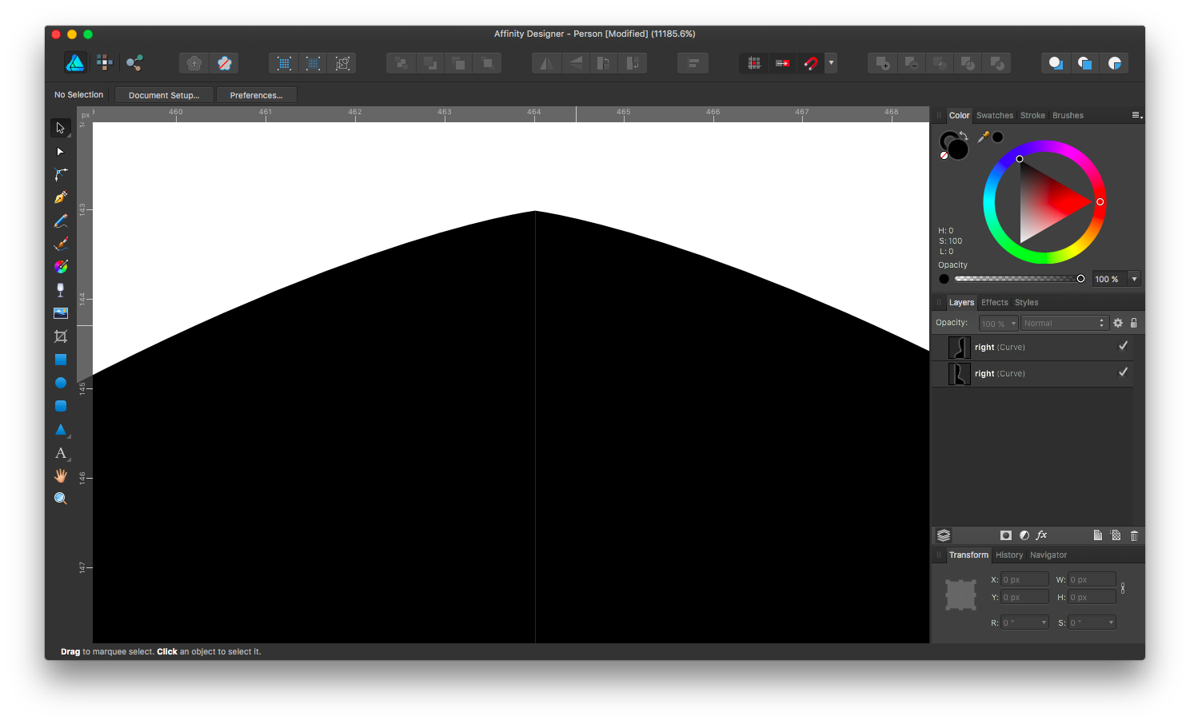
Task: Pick the Ellipse shape tool
Action: click(61, 383)
